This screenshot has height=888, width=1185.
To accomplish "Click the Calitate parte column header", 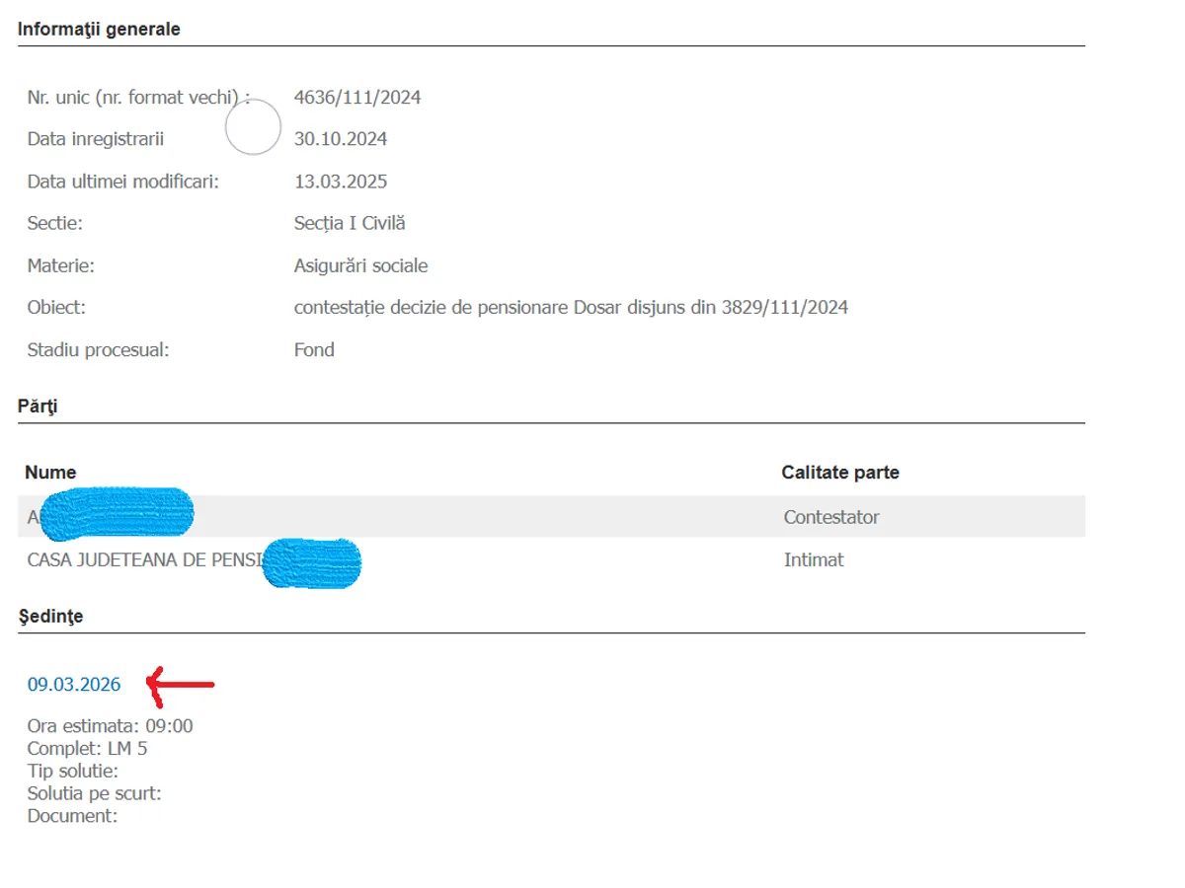I will point(840,473).
